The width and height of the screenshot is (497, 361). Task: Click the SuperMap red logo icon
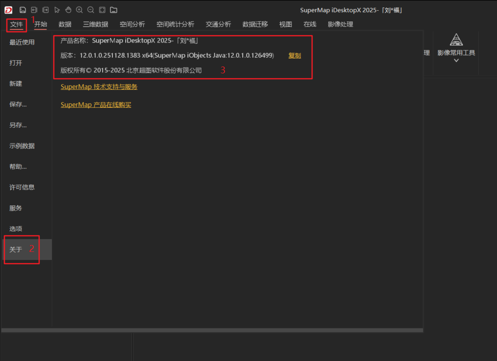point(8,10)
